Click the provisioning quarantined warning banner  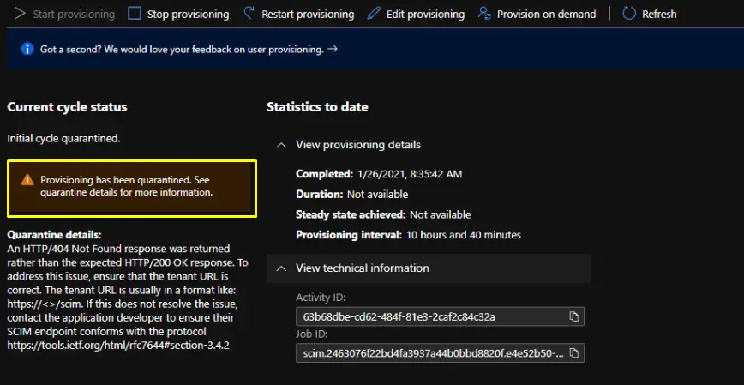(130, 187)
